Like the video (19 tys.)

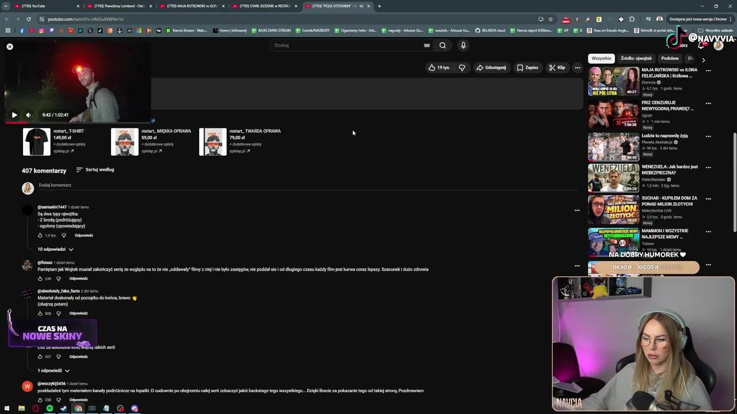click(x=439, y=67)
